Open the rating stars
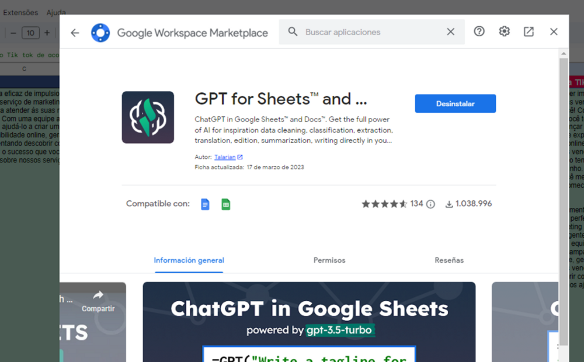The image size is (584, 362). (x=384, y=204)
